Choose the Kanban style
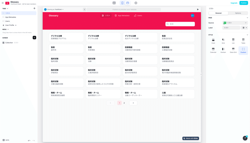 223,50
